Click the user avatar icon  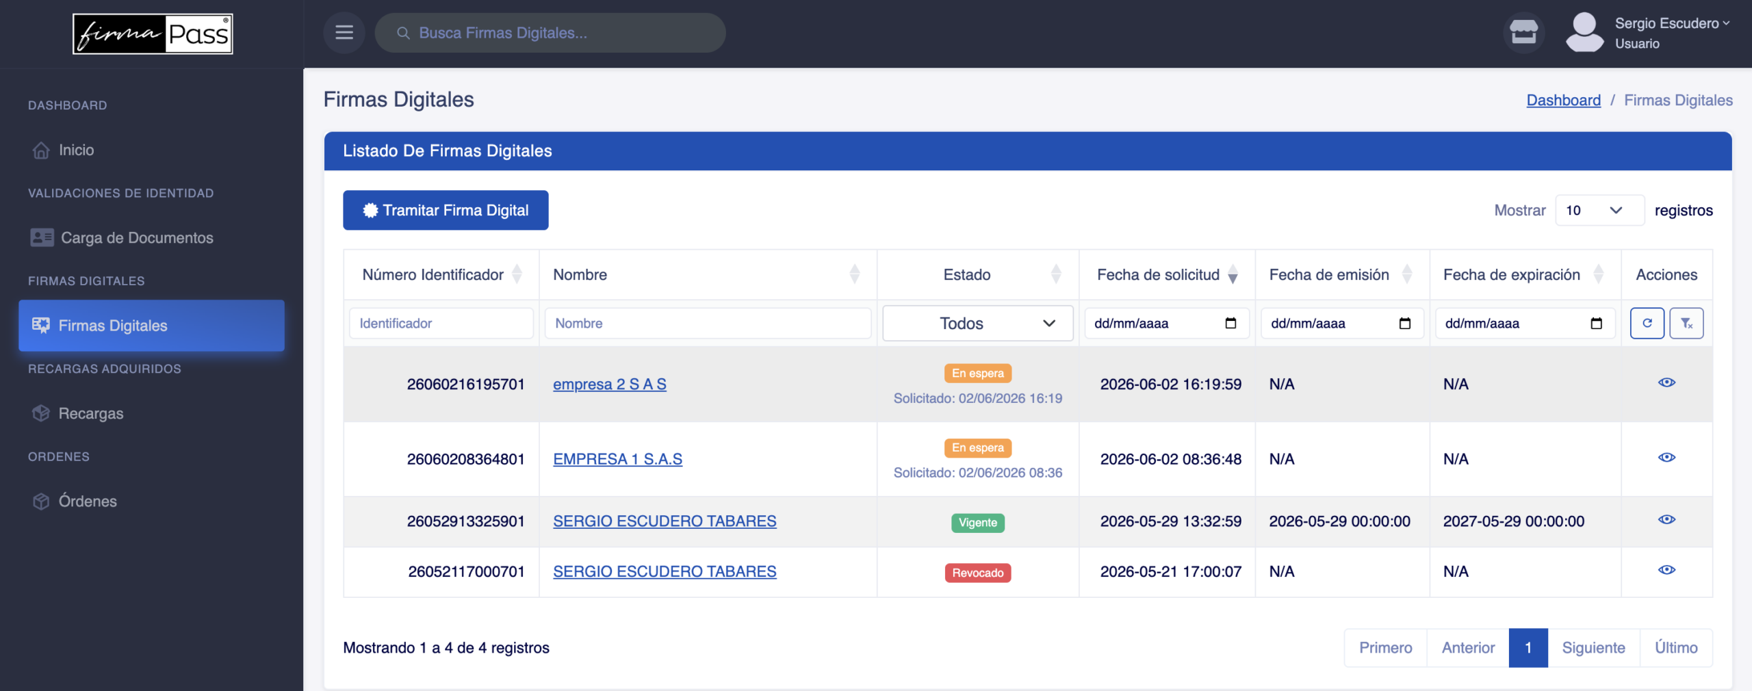click(1584, 32)
